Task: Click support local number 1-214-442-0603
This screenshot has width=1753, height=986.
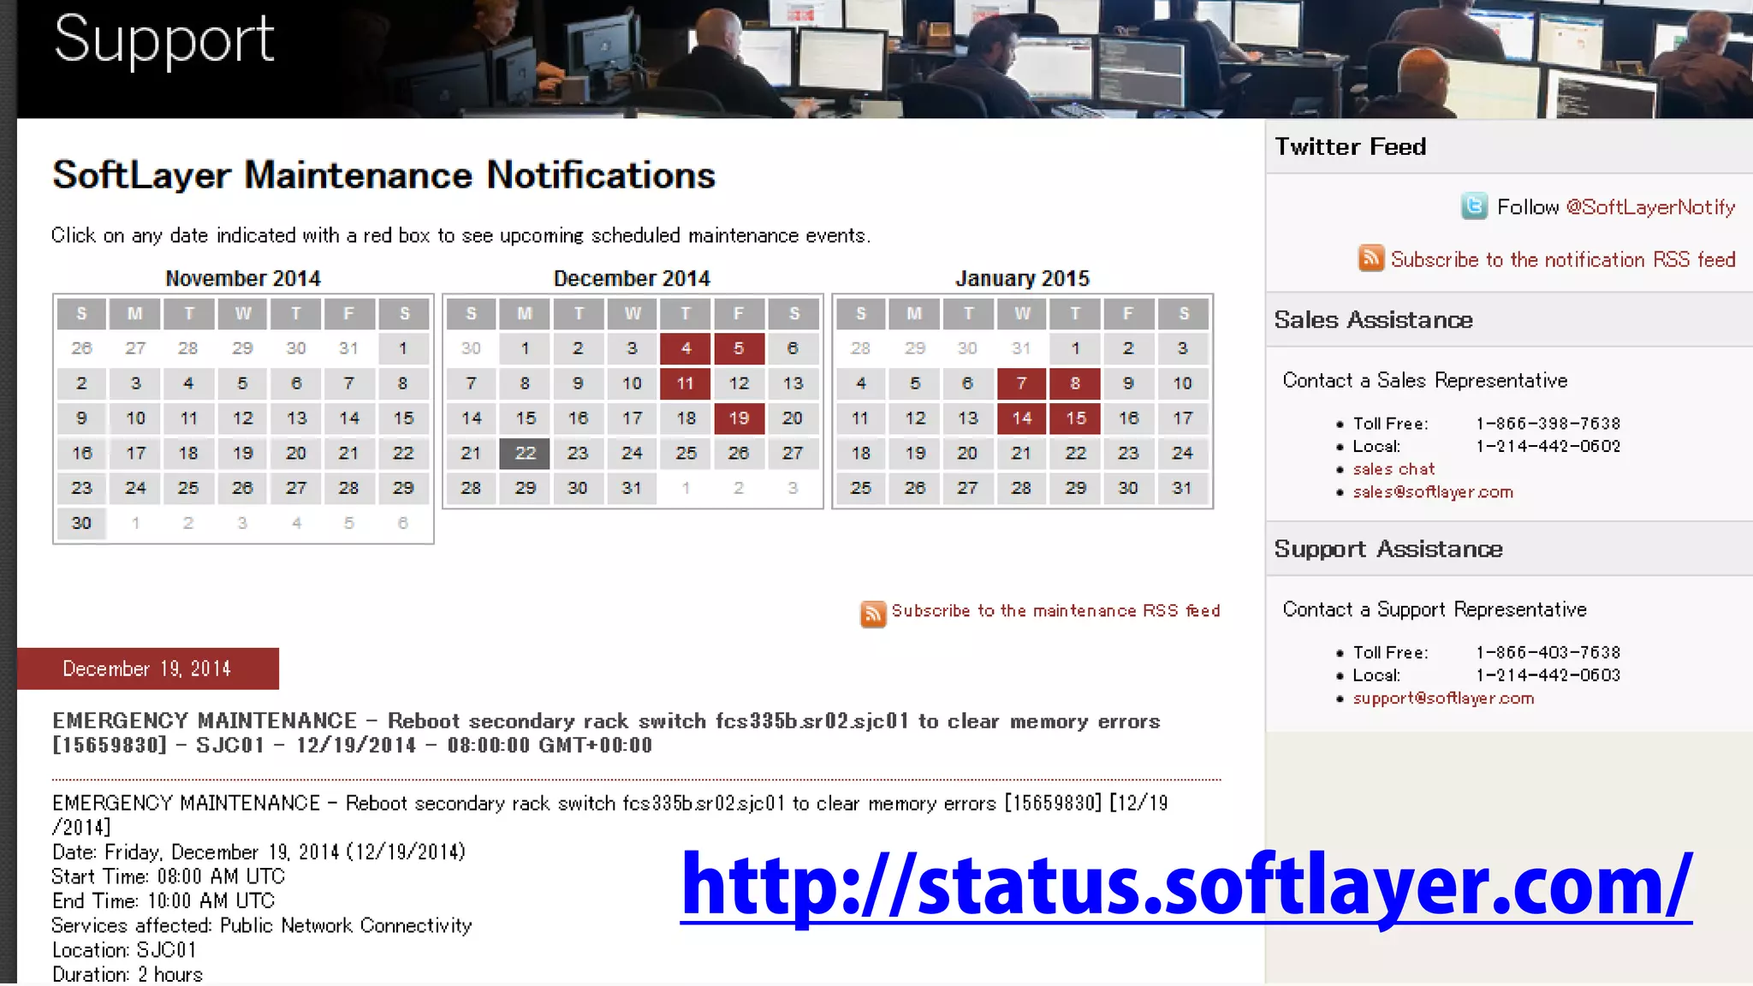Action: (1548, 675)
